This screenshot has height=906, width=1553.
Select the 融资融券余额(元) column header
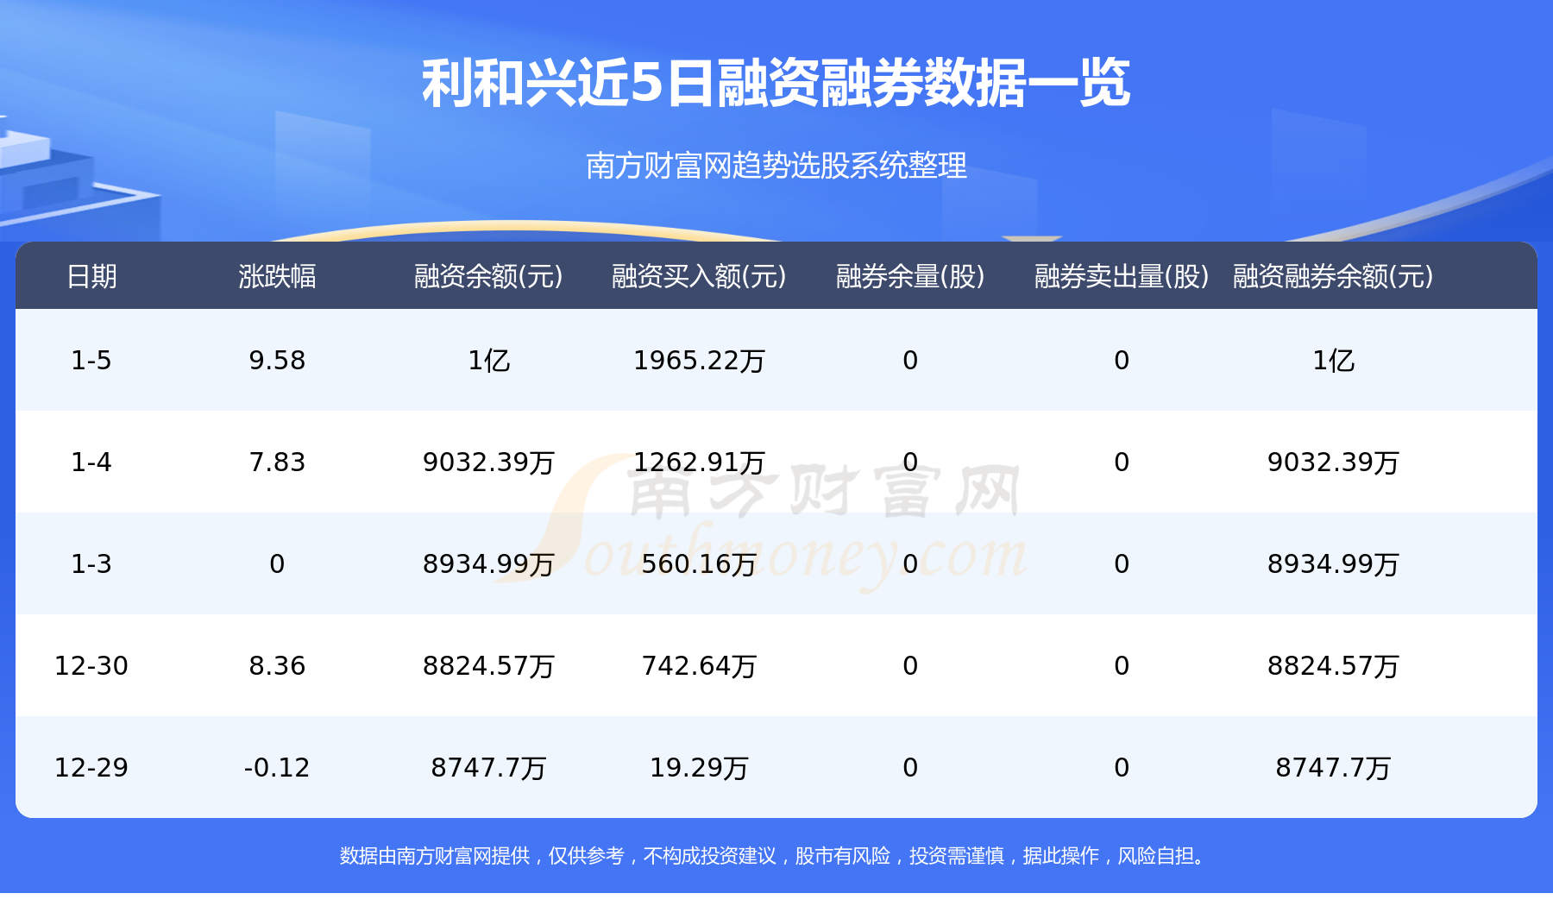pos(1333,276)
